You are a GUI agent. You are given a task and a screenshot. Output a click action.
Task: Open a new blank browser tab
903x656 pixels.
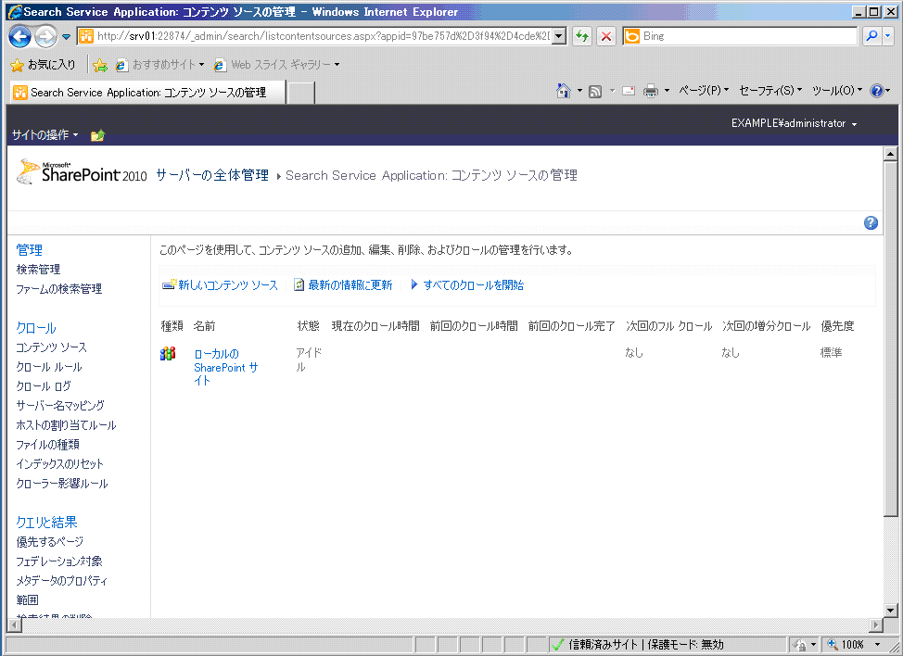click(x=300, y=93)
